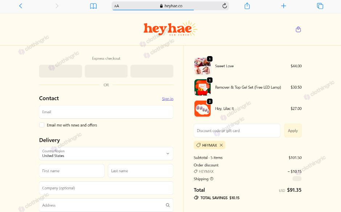
Task: Click the $30.50 price
Action: pyautogui.click(x=296, y=87)
